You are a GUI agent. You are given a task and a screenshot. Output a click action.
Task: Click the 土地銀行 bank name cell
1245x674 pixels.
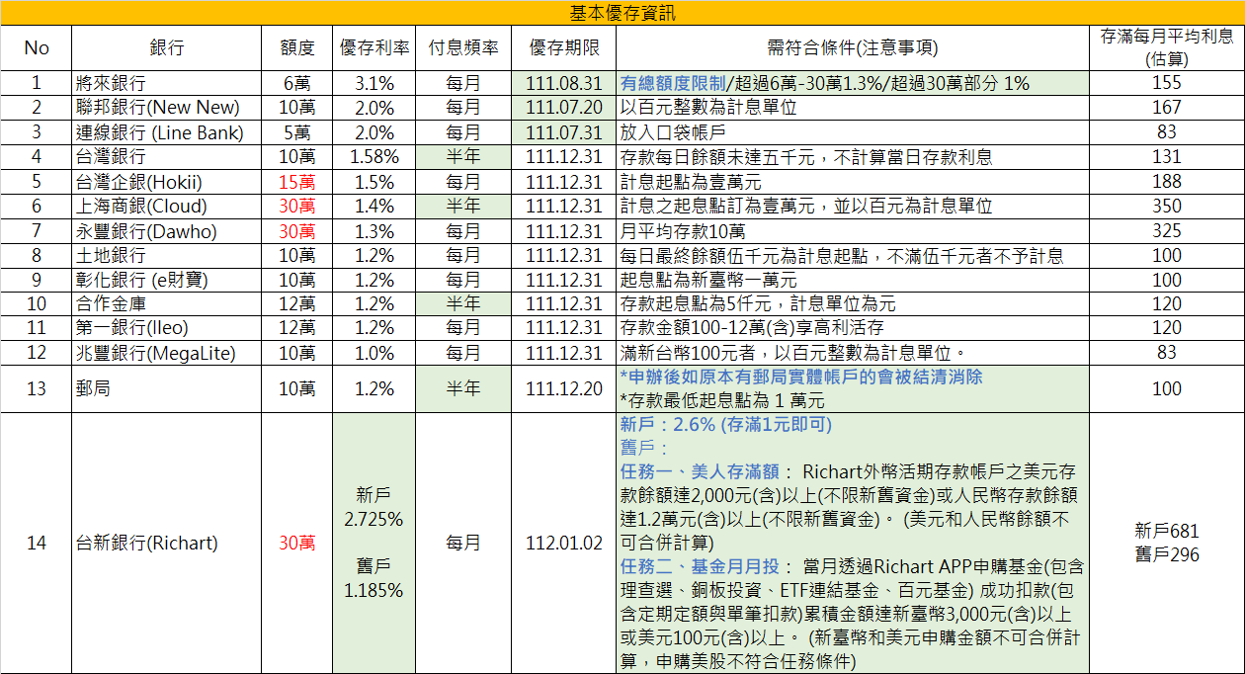tap(166, 256)
